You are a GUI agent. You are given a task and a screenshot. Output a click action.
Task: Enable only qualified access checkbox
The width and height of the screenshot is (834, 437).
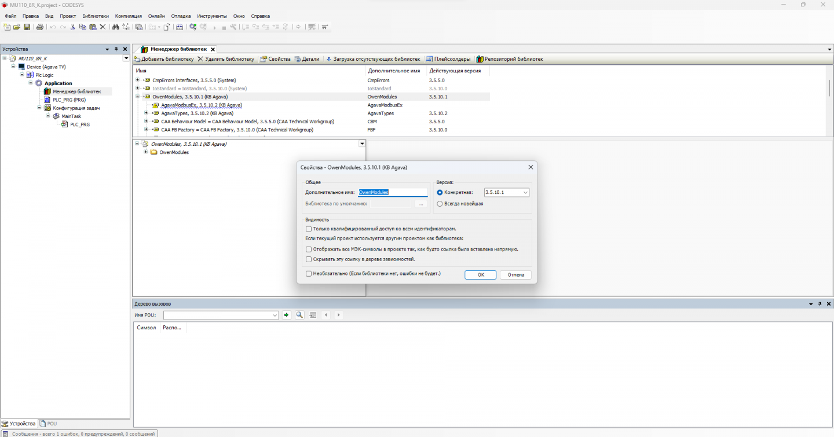(309, 229)
